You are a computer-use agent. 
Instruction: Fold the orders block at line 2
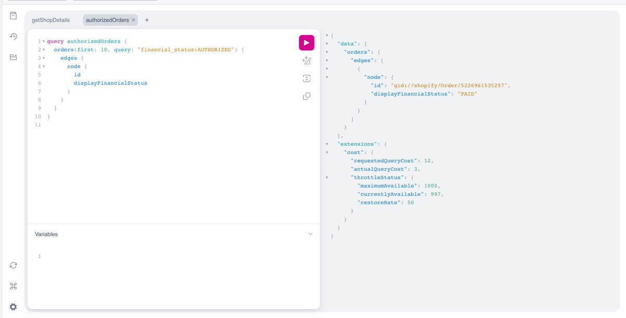click(x=43, y=50)
